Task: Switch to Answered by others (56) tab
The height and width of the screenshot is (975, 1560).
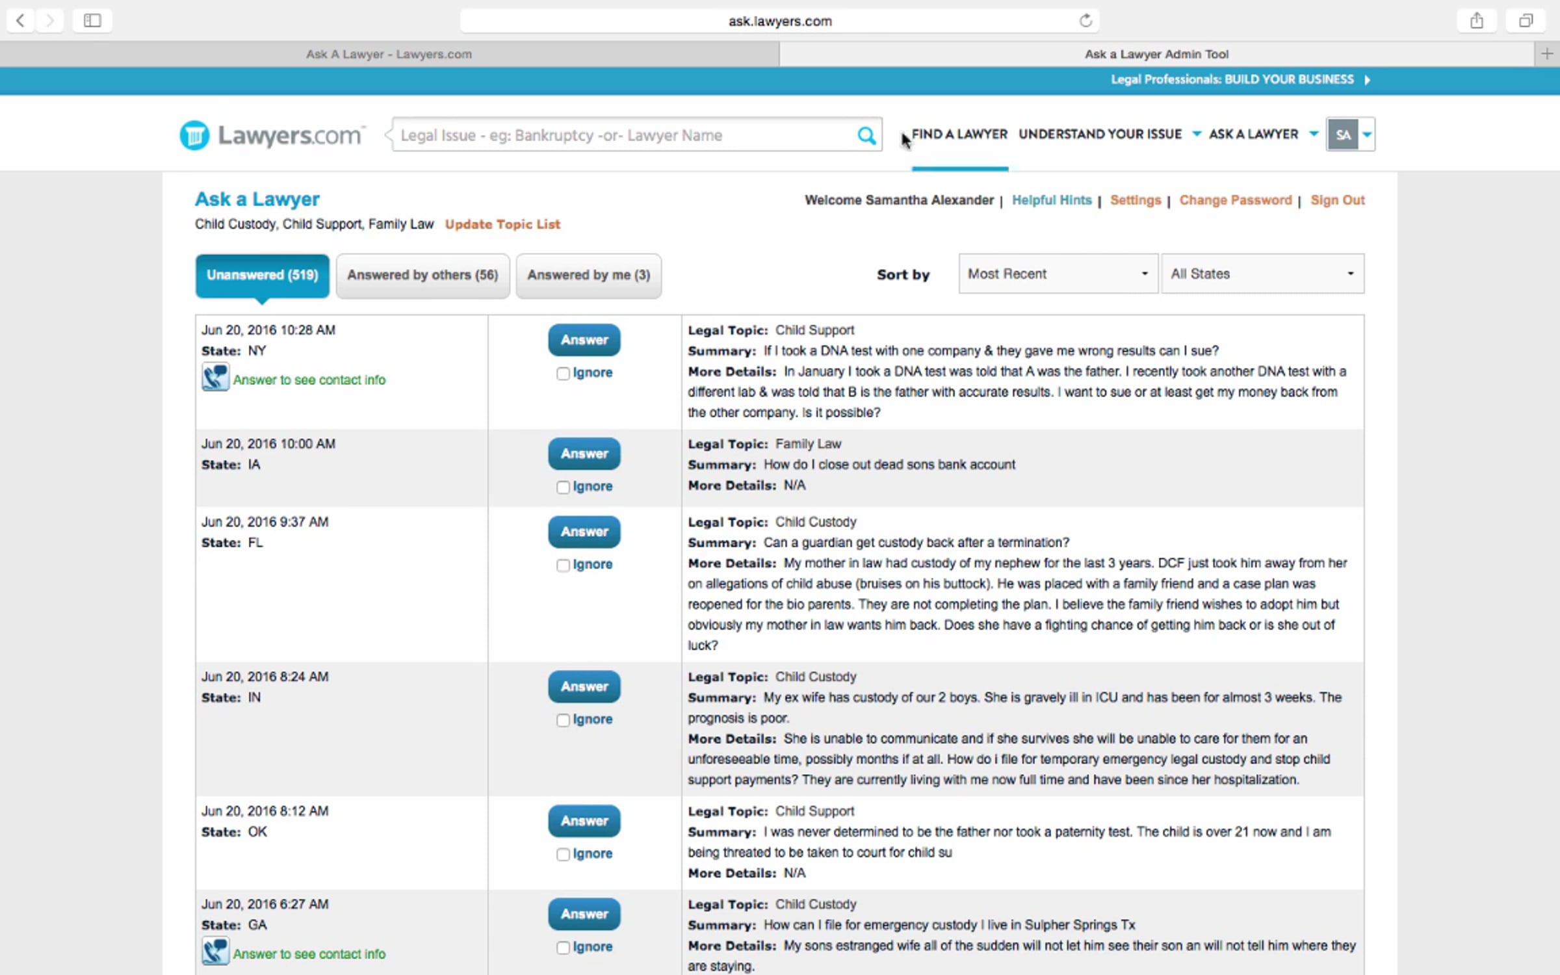Action: 422,275
